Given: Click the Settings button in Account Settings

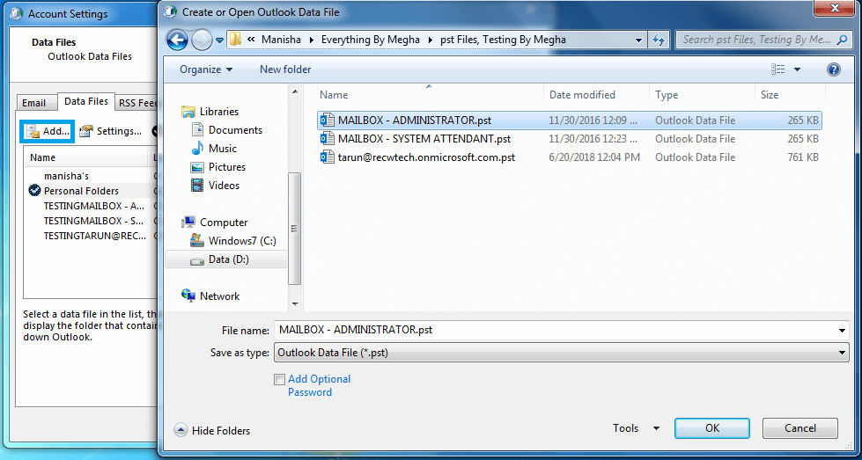Looking at the screenshot, I should [110, 131].
